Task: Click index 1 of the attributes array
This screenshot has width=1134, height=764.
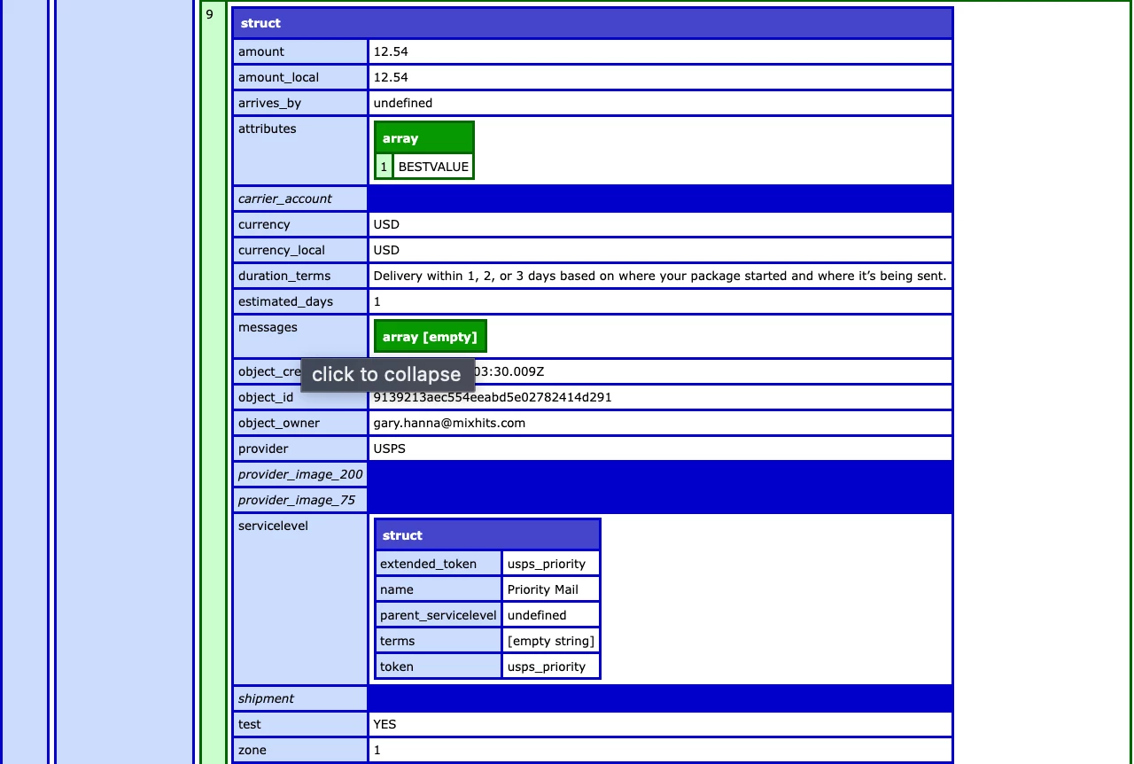Action: (x=384, y=167)
